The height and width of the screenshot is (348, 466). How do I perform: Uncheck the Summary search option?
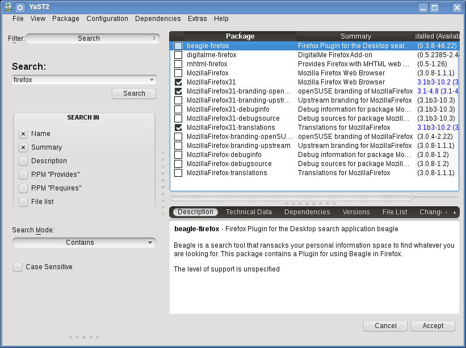click(x=23, y=147)
